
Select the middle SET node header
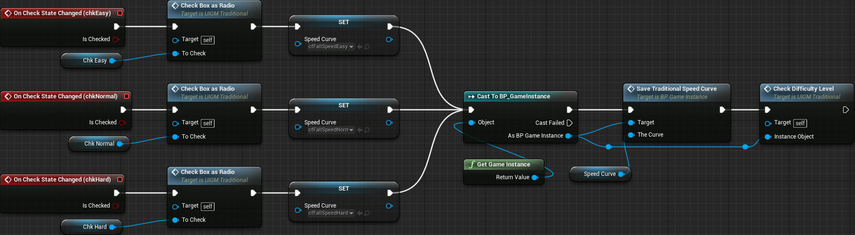344,105
